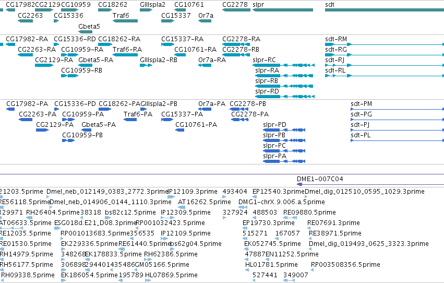
Task: Click the Traf6 gene label
Action: 121,15
